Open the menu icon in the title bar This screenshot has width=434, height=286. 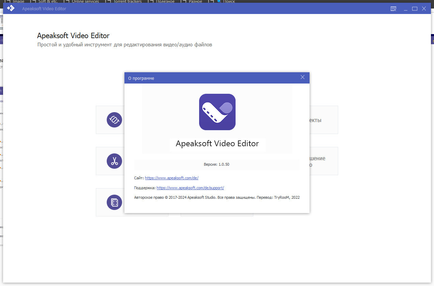tap(393, 9)
